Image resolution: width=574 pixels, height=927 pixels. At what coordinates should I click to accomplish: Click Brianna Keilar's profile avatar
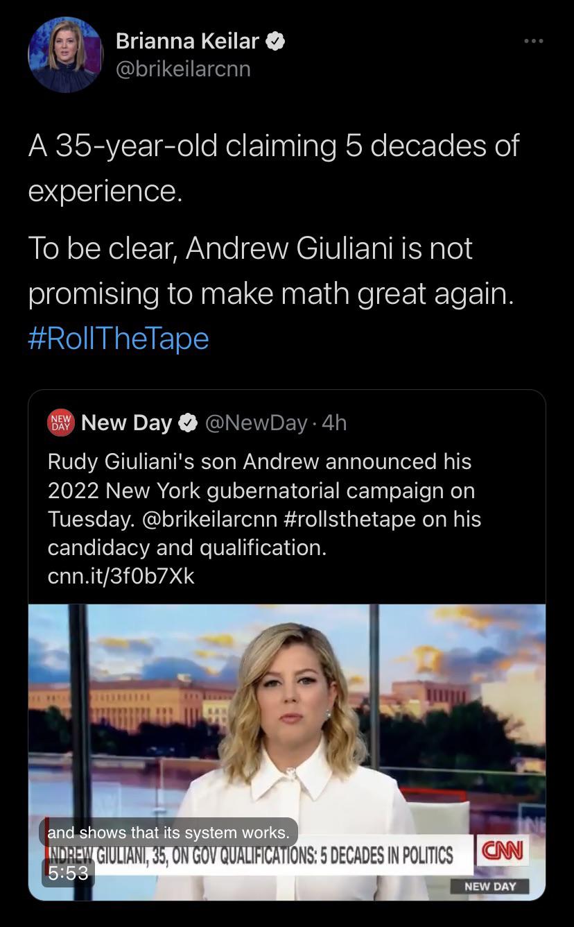pos(65,56)
